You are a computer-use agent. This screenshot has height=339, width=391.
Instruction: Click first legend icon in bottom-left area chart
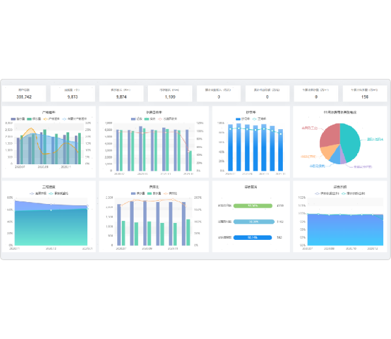click(x=31, y=194)
